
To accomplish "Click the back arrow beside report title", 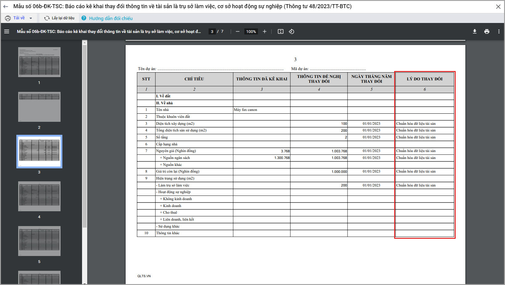I will (x=5, y=6).
